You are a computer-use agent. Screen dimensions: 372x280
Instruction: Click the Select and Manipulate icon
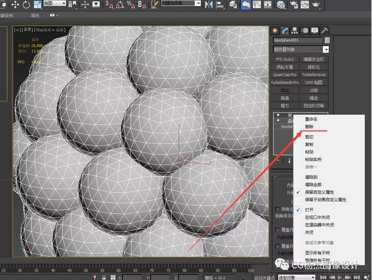pyautogui.click(x=85, y=4)
